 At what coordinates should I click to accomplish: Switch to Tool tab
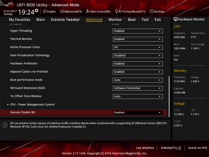point(145,20)
